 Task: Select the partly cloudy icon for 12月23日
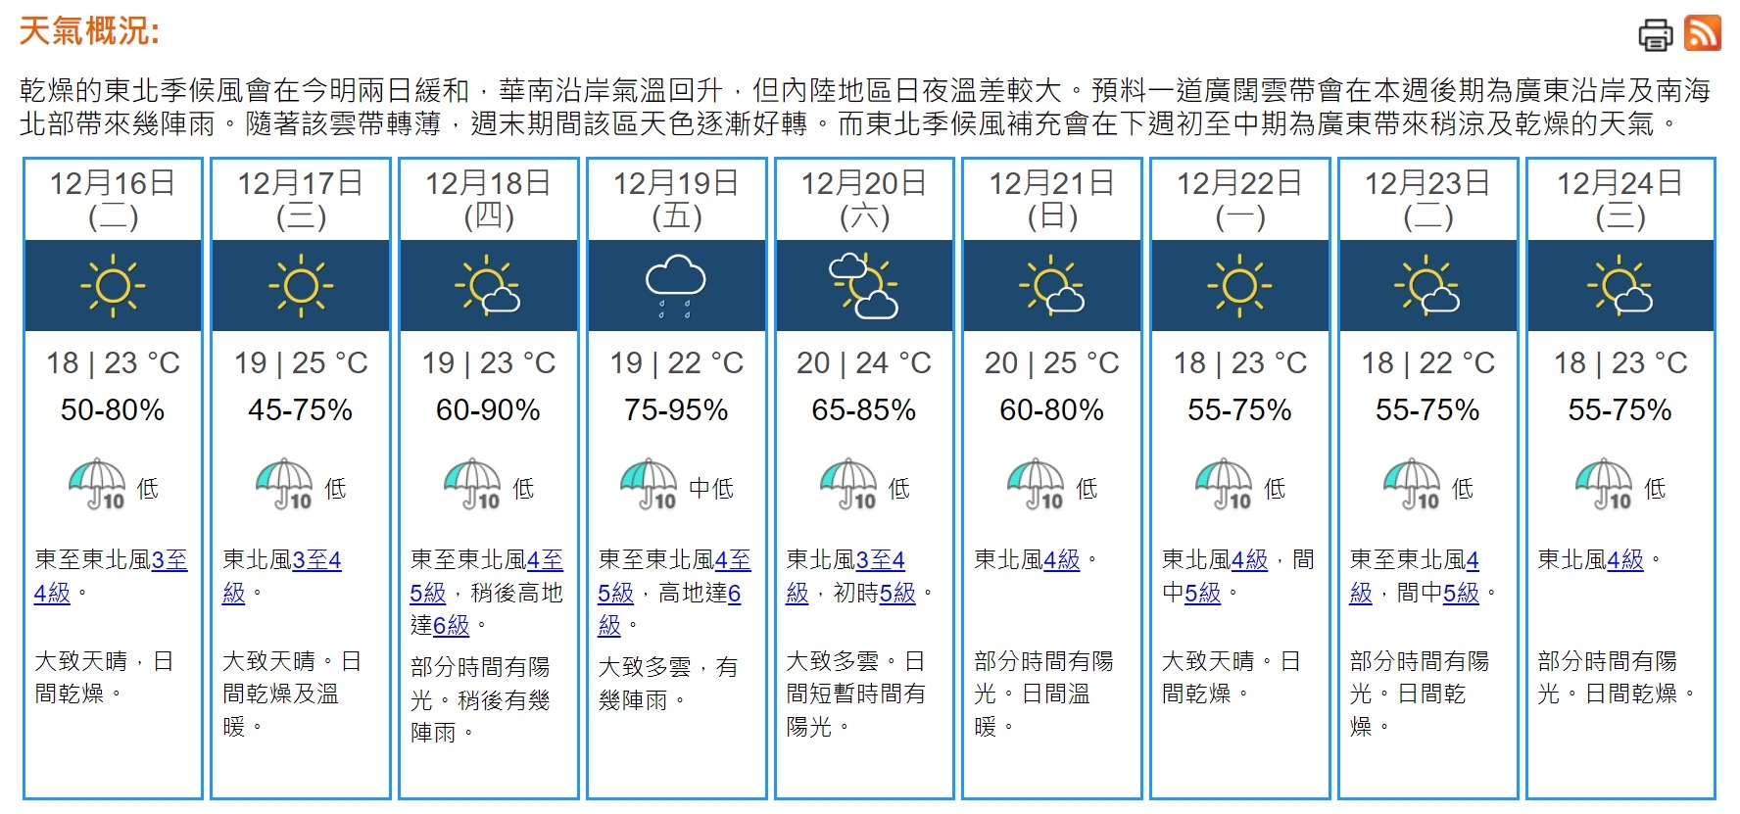pyautogui.click(x=1426, y=285)
